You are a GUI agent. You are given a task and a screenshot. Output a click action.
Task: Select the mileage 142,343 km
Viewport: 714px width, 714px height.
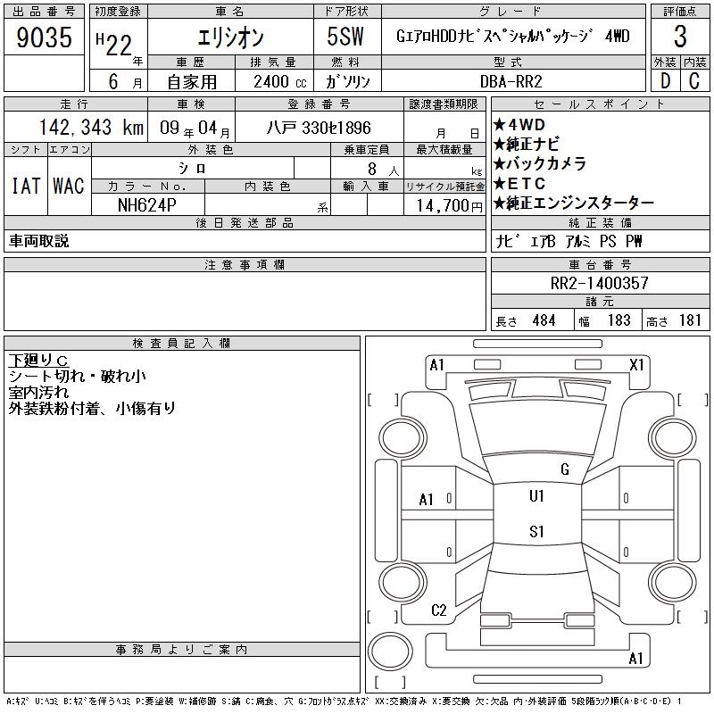(91, 127)
